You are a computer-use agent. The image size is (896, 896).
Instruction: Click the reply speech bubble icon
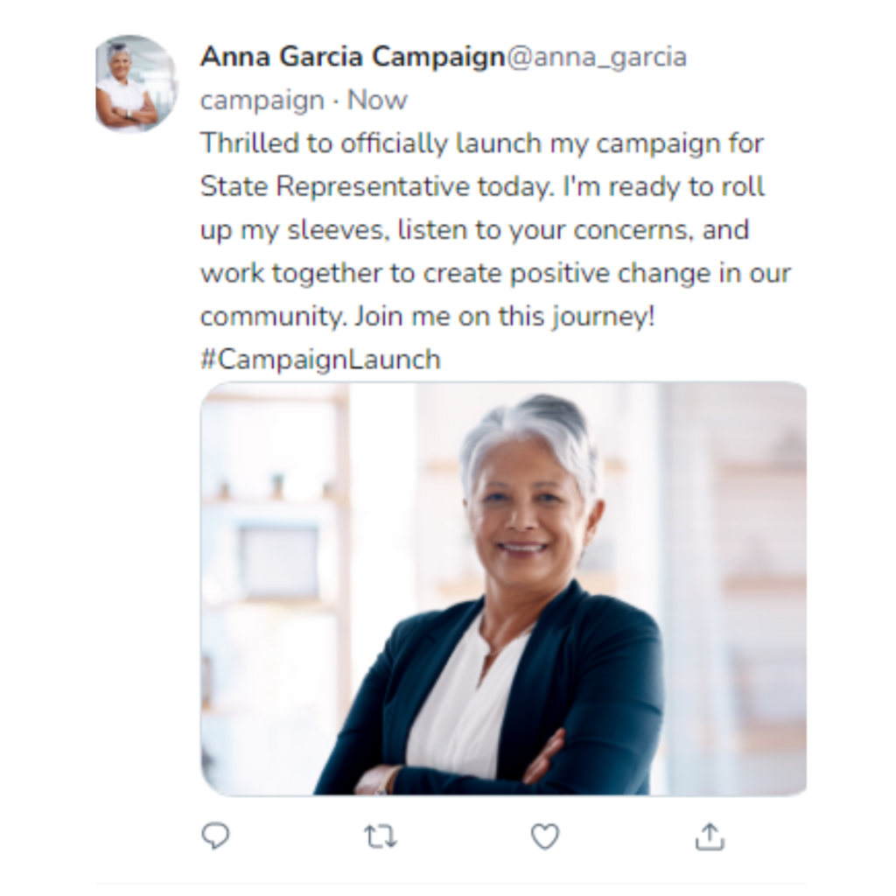(215, 836)
